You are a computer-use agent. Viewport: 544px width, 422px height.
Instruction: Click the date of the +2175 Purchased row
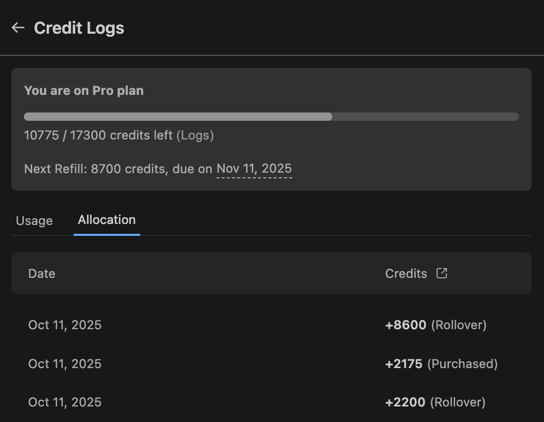[65, 364]
